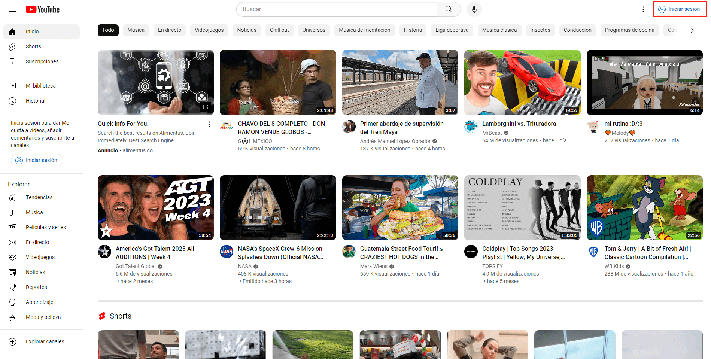Open the three-dot settings menu
Viewport: 711px width, 359px height.
coord(643,9)
